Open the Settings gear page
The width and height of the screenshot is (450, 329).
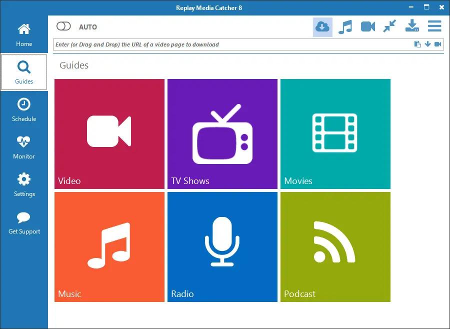coord(24,184)
